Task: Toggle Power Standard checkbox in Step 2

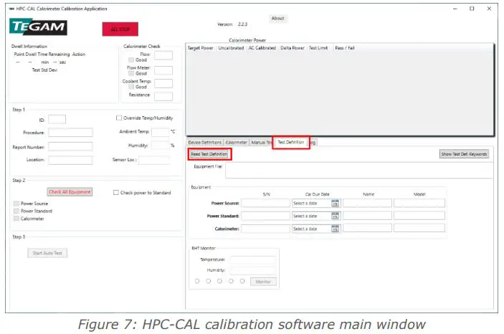Action: [16, 211]
